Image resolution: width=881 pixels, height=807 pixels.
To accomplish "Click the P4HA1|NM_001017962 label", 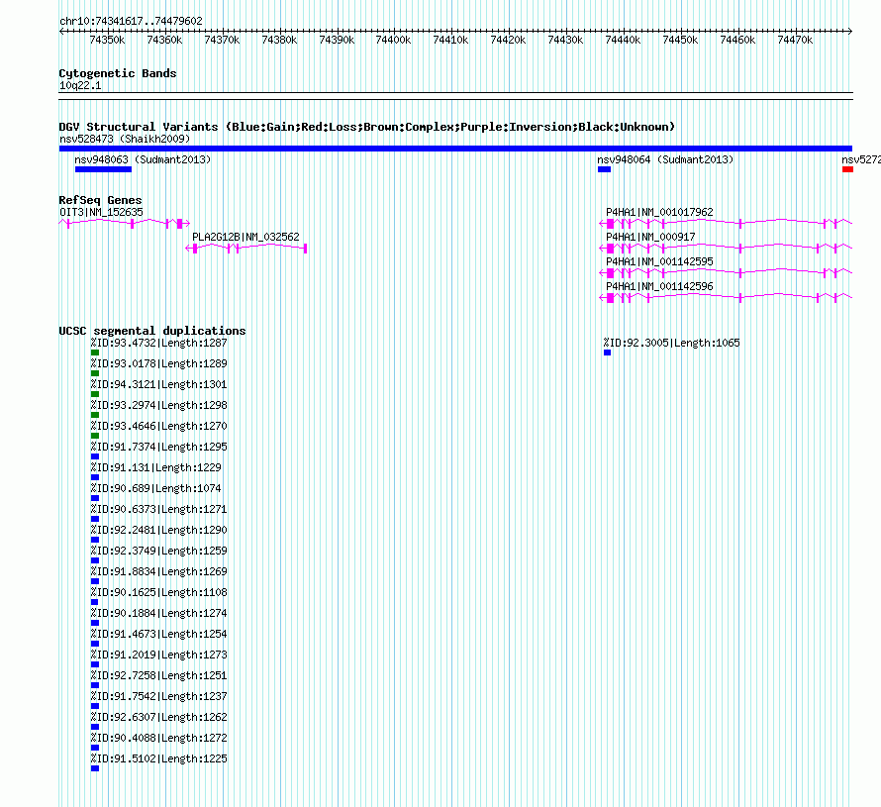I will pos(659,212).
